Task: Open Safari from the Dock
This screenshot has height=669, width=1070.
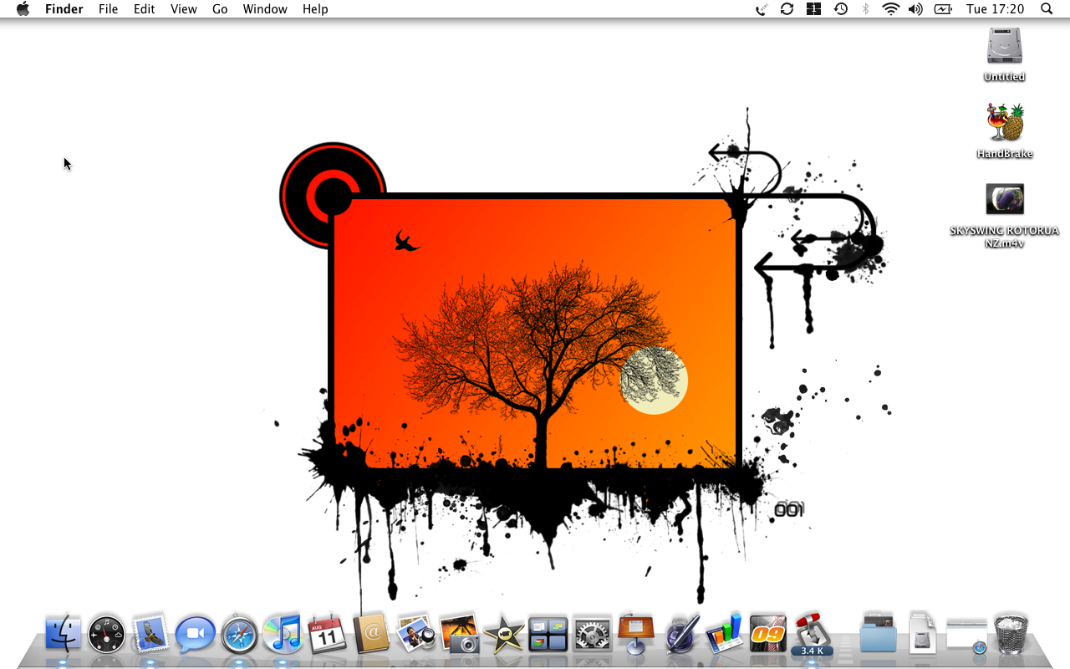Action: tap(239, 635)
